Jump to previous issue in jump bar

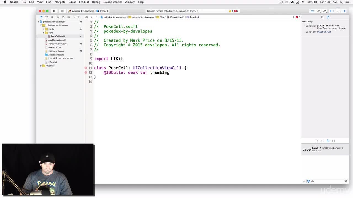293,17
